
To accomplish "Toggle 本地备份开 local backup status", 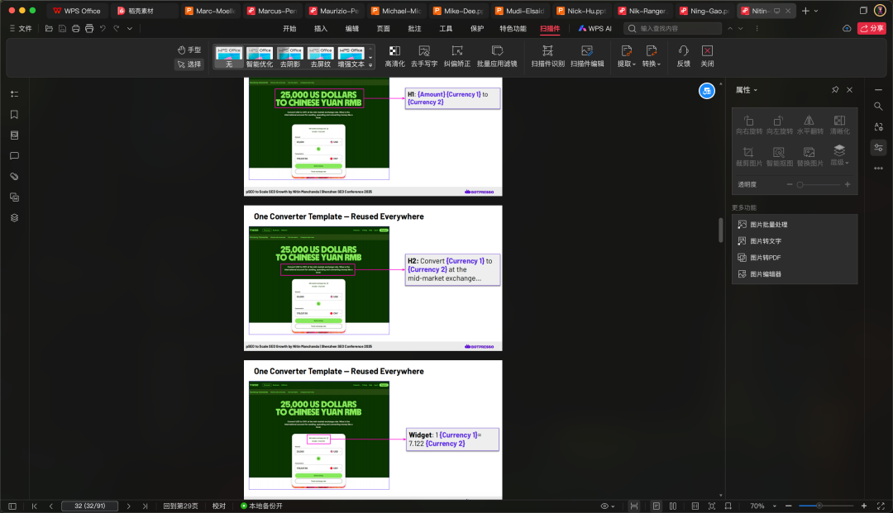I will [261, 506].
